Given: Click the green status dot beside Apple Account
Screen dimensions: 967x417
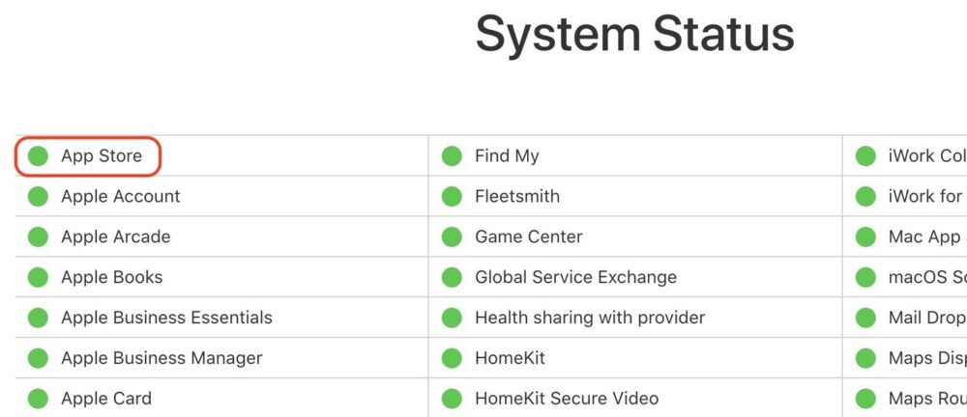Looking at the screenshot, I should tap(38, 197).
